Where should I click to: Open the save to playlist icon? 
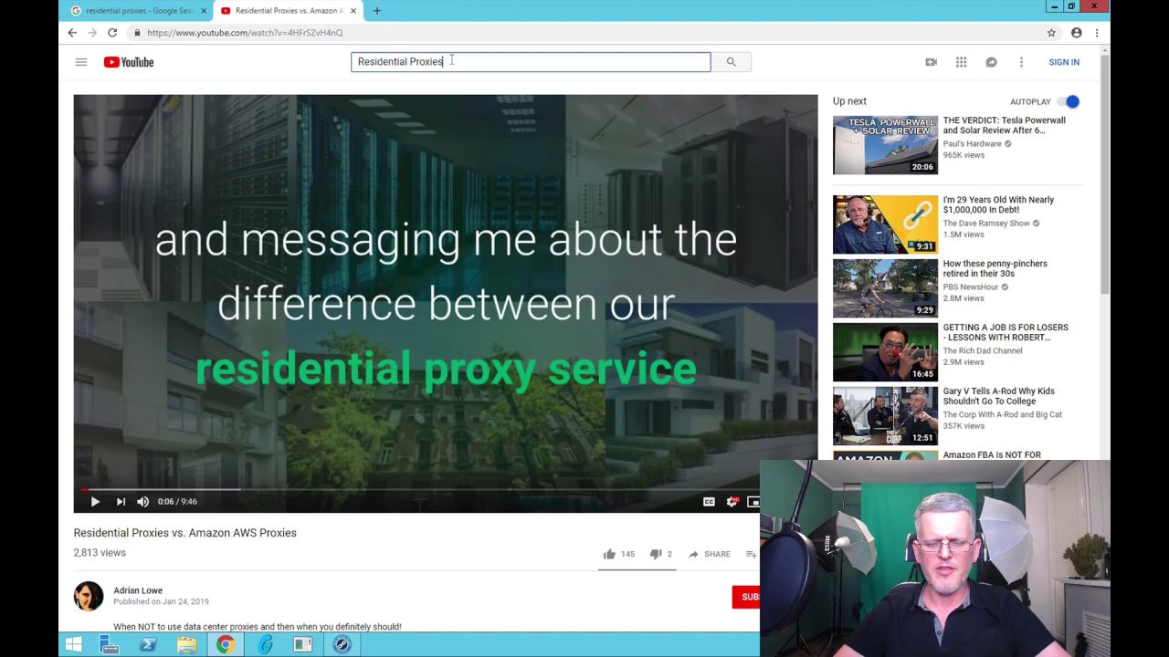[x=751, y=554]
